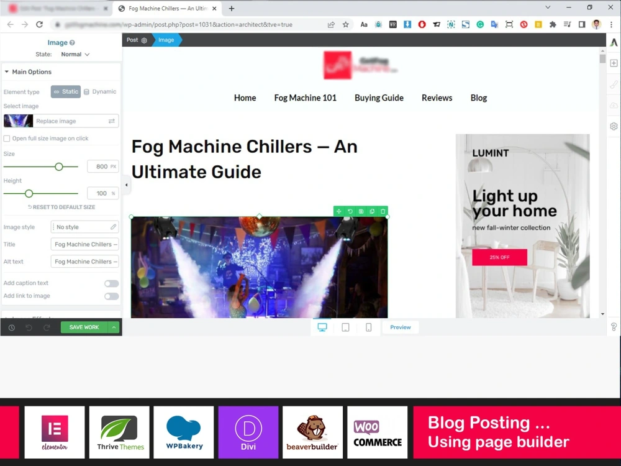The width and height of the screenshot is (621, 466).
Task: Click the Replace image field
Action: 61,121
